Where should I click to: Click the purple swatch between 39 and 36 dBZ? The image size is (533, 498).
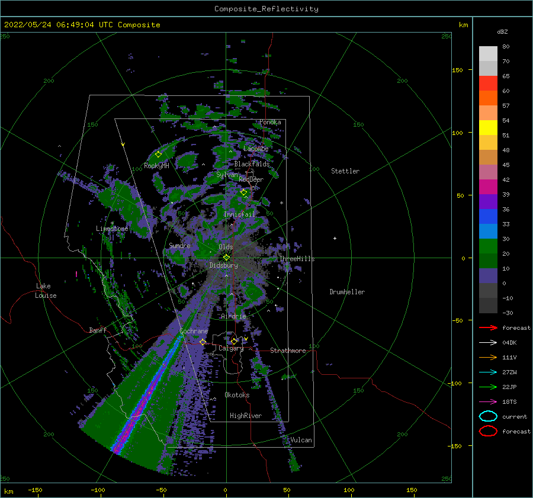(x=488, y=202)
